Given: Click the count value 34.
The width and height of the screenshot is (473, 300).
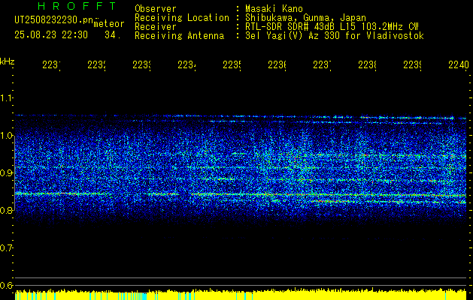Looking at the screenshot, I should pos(113,35).
